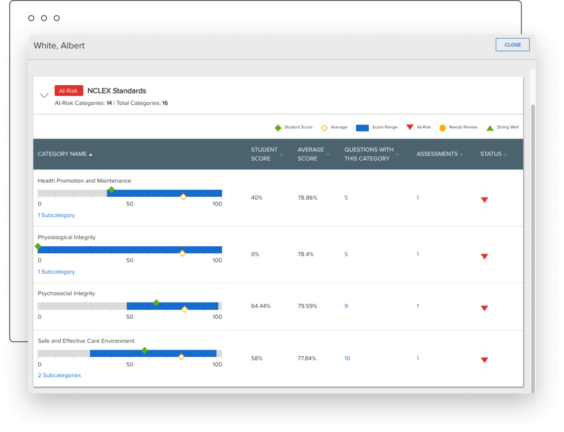Screen dimensions: 564x432
Task: Click At-Risk legend red triangle
Action: coord(410,127)
